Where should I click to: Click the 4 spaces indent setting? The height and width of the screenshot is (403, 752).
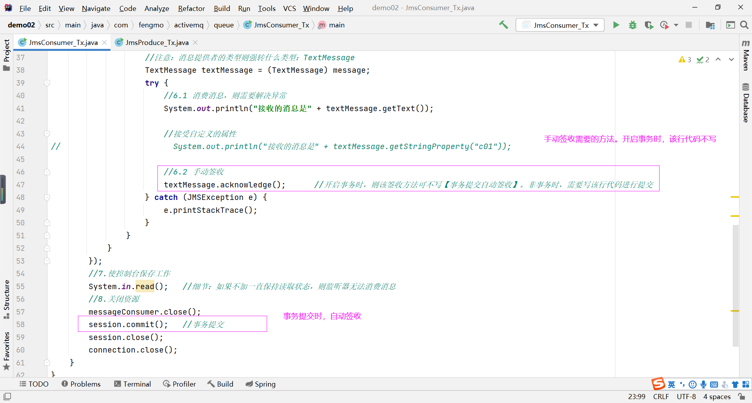coord(717,396)
